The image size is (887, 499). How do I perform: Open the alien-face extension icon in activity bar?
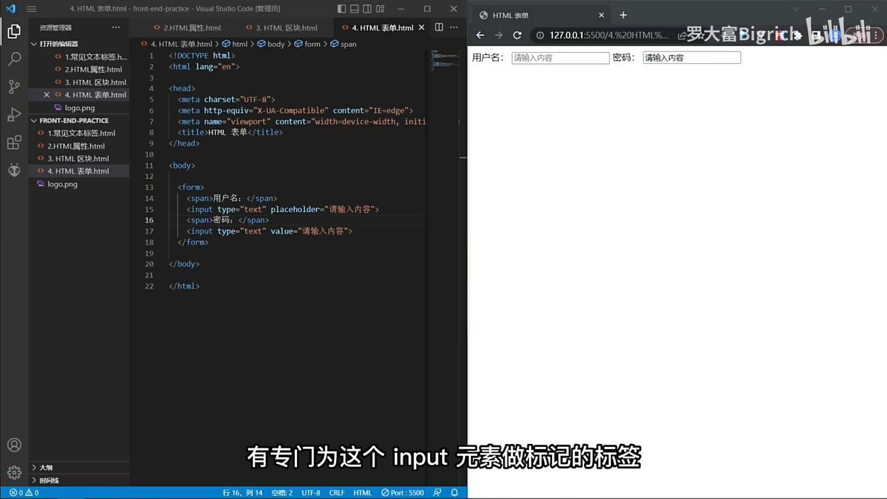tap(14, 170)
